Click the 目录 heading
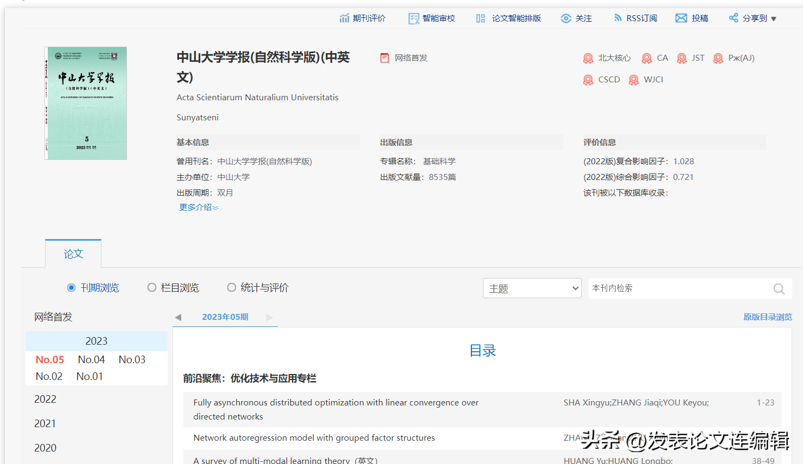Viewport: 803px width, 464px height. coord(483,351)
